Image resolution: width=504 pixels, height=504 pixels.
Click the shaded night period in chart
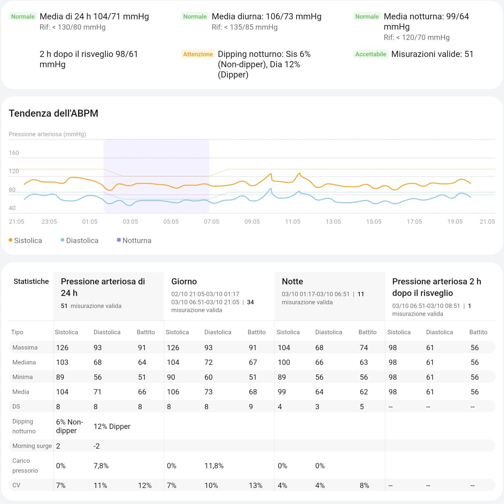[x=156, y=176]
